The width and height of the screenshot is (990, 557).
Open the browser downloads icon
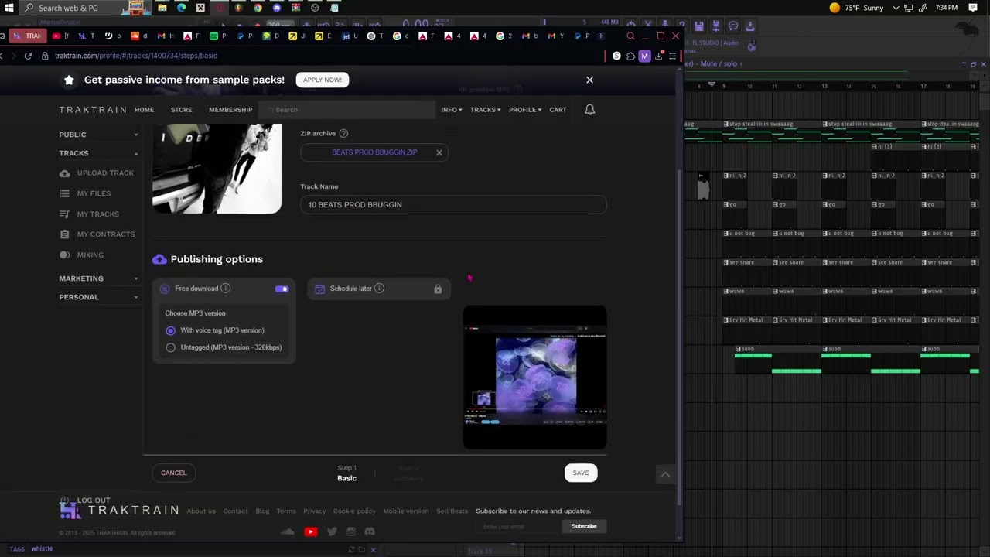(659, 56)
